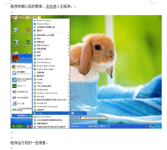Expand the 游戏 submenu
The width and height of the screenshot is (167, 150).
pyautogui.click(x=51, y=55)
